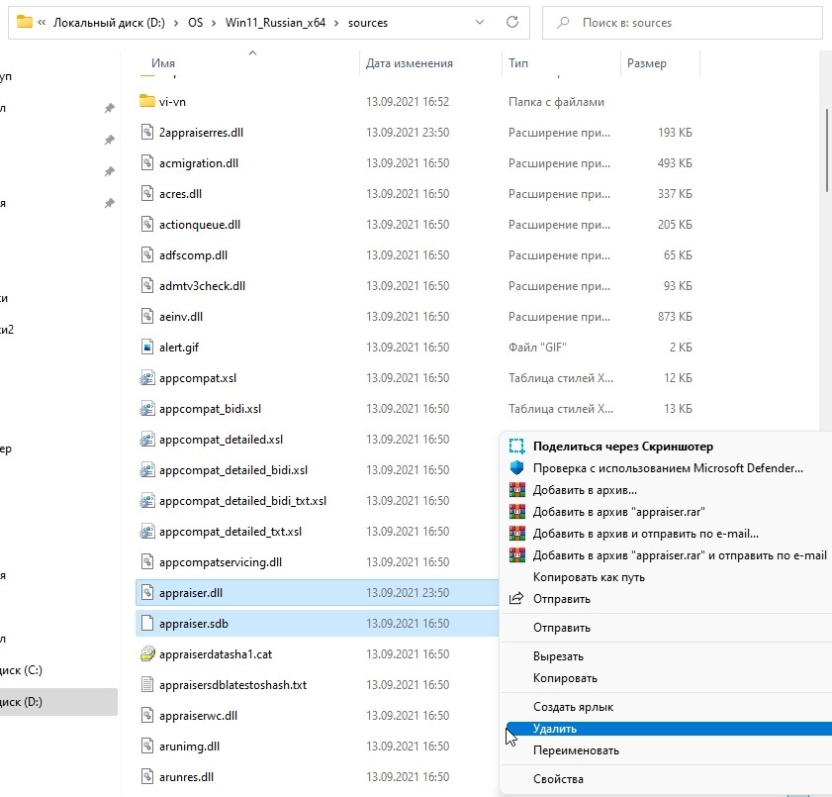The height and width of the screenshot is (797, 832).
Task: Click the Microsoft Defender shield icon
Action: (x=516, y=467)
